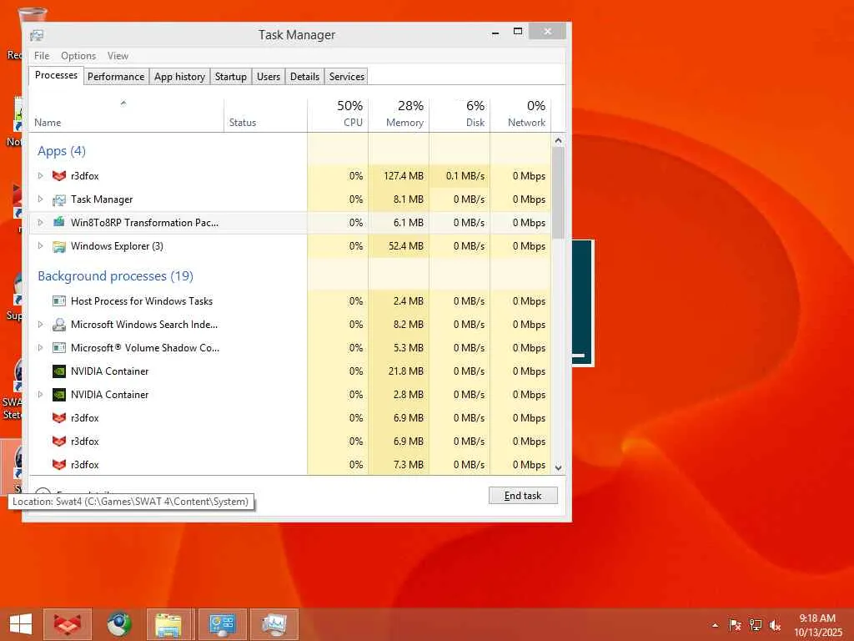The image size is (854, 641).
Task: Open the View menu
Action: (x=118, y=56)
